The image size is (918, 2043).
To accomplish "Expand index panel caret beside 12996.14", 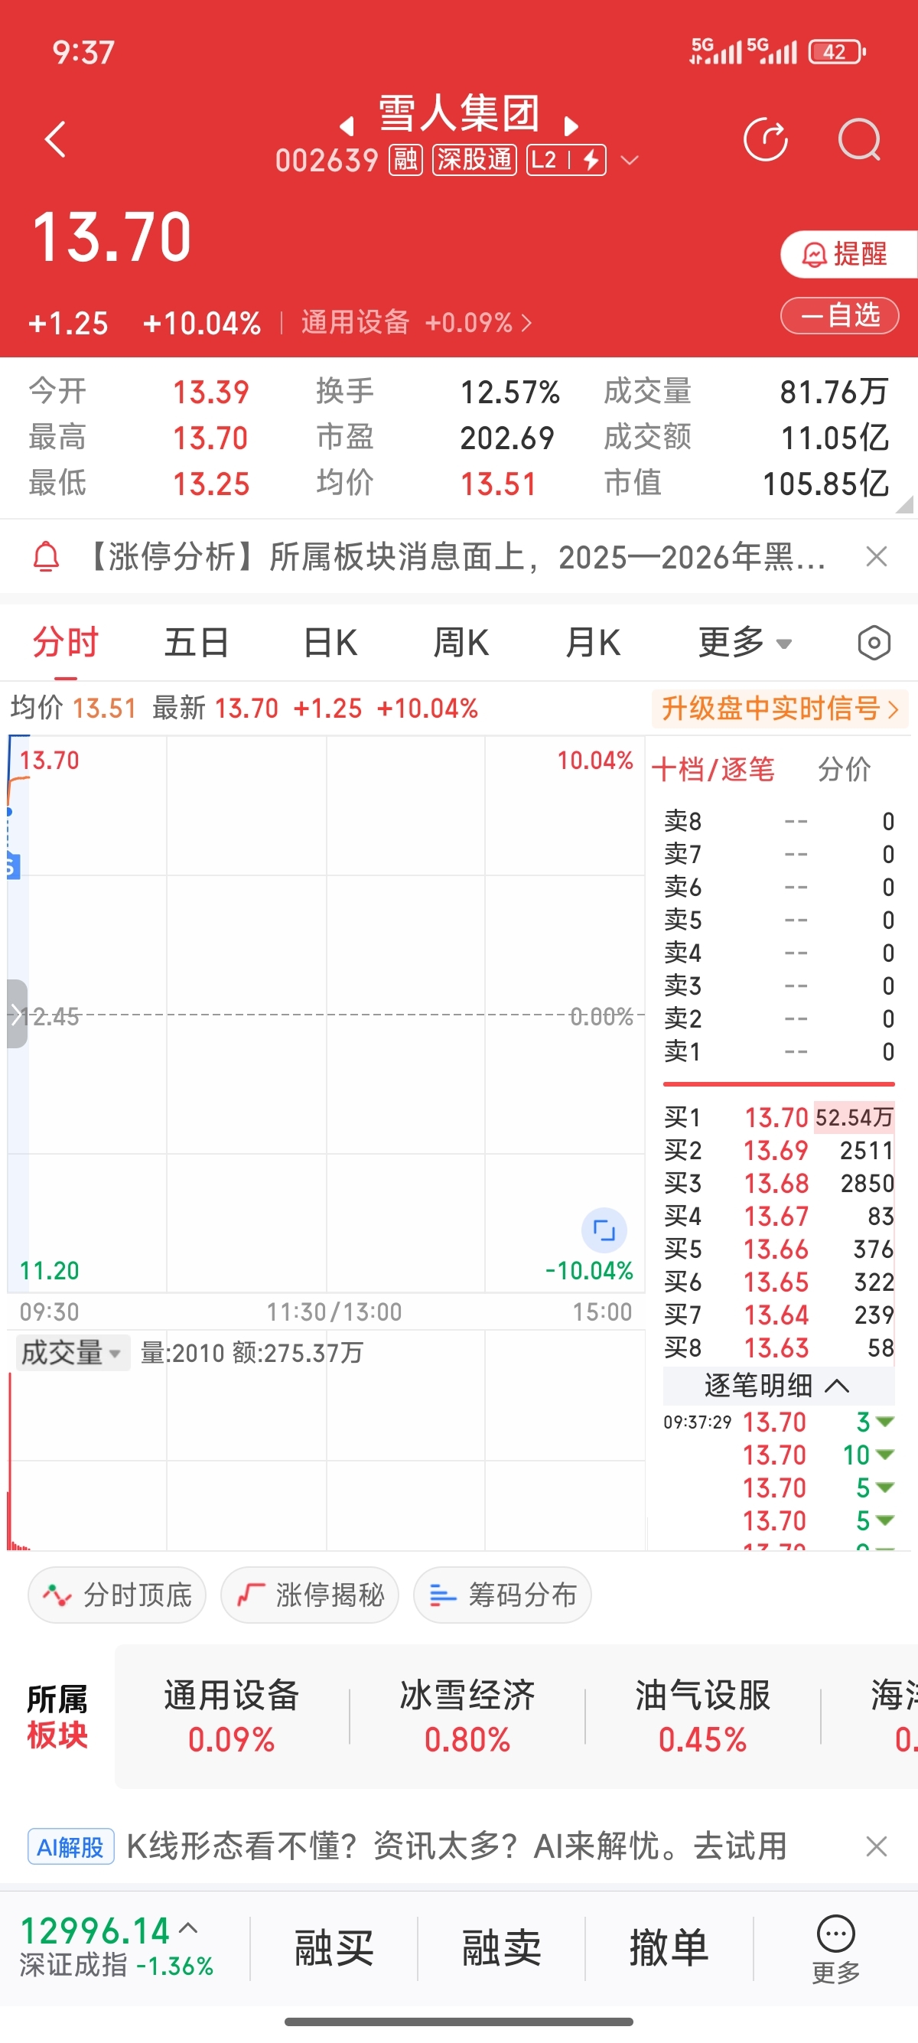I will (189, 1929).
